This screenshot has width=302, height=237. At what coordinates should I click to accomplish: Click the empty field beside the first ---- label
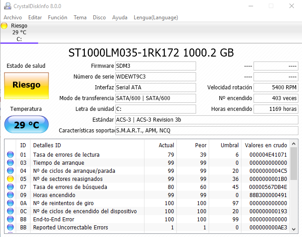276,66
